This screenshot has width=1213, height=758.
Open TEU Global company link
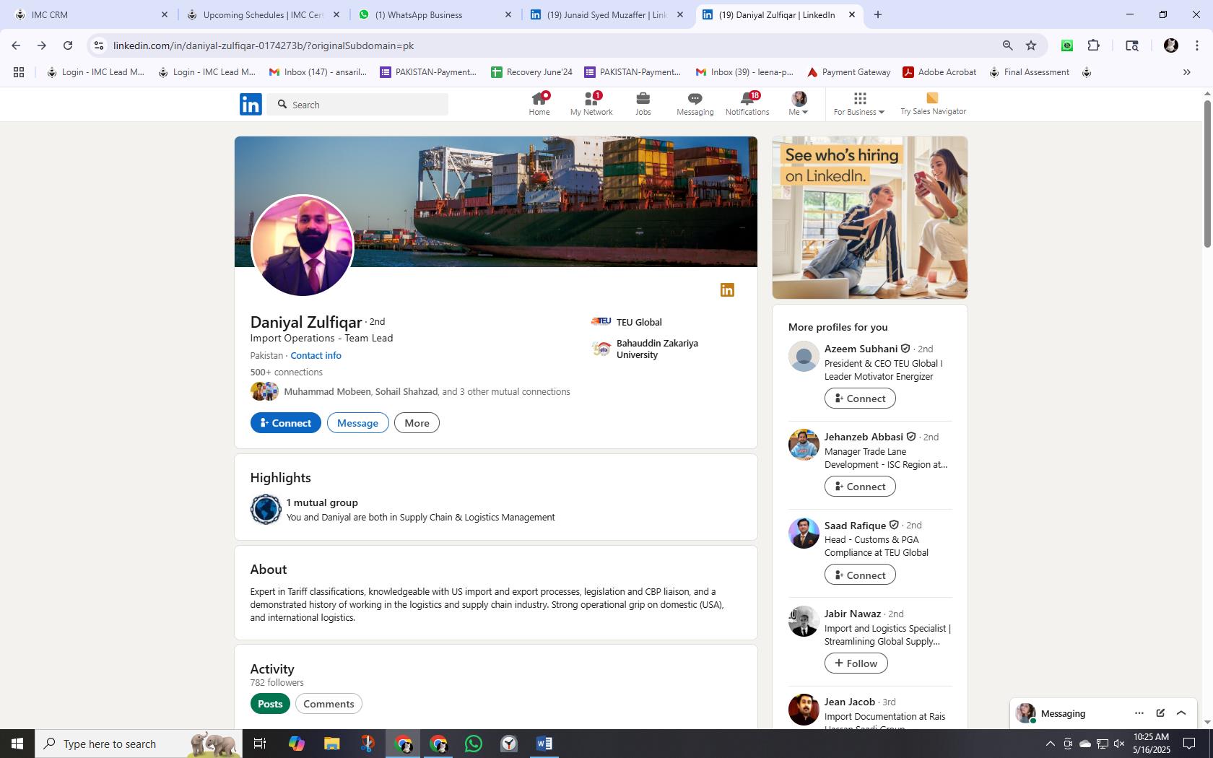click(x=627, y=322)
